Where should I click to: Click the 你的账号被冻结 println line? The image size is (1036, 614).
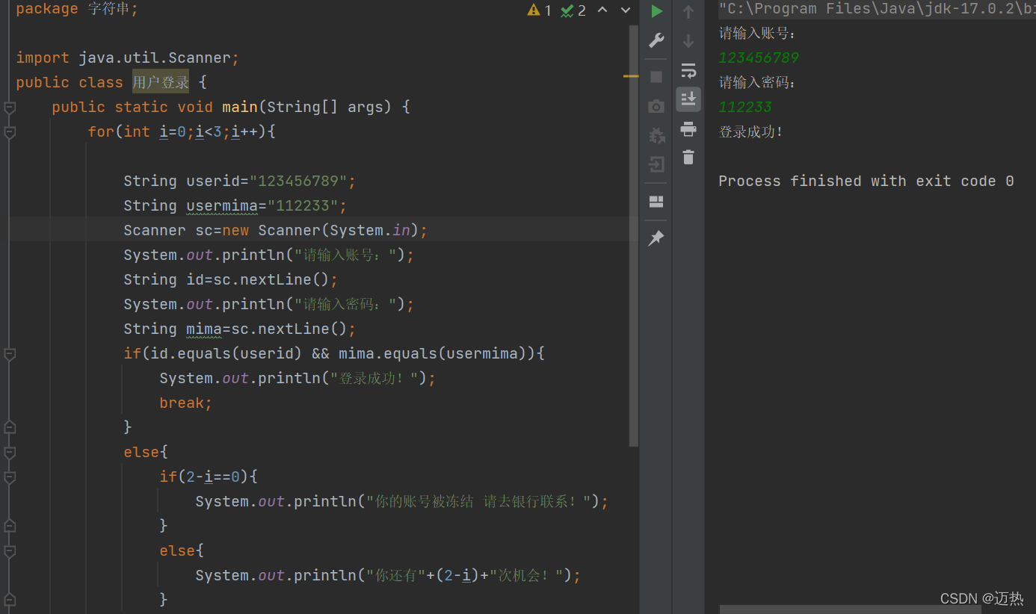(402, 501)
